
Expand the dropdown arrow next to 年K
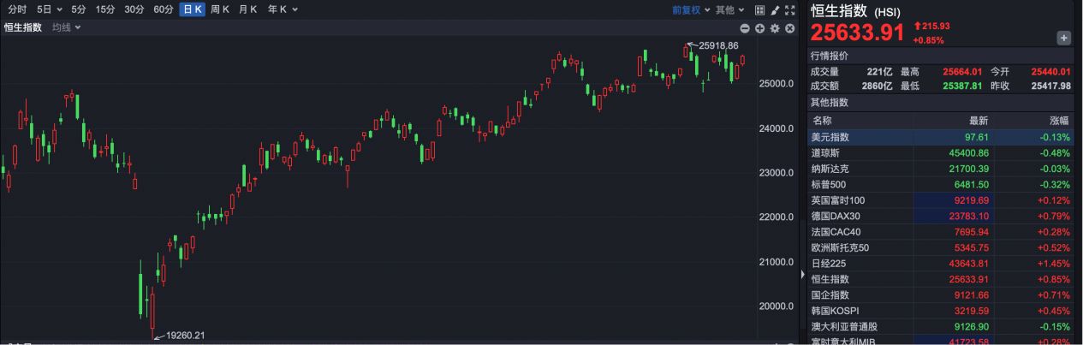[295, 9]
